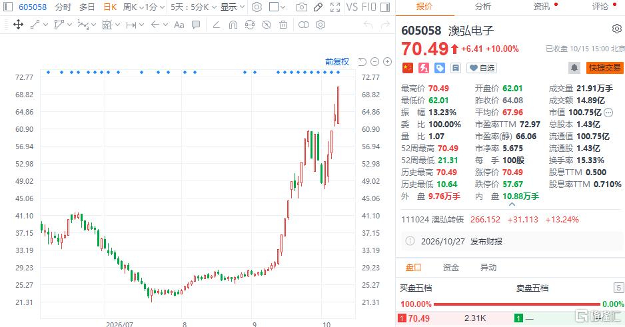Screen dimensions: 625x327
Task: Open the 显示 display options dropdown
Action: click(233, 7)
